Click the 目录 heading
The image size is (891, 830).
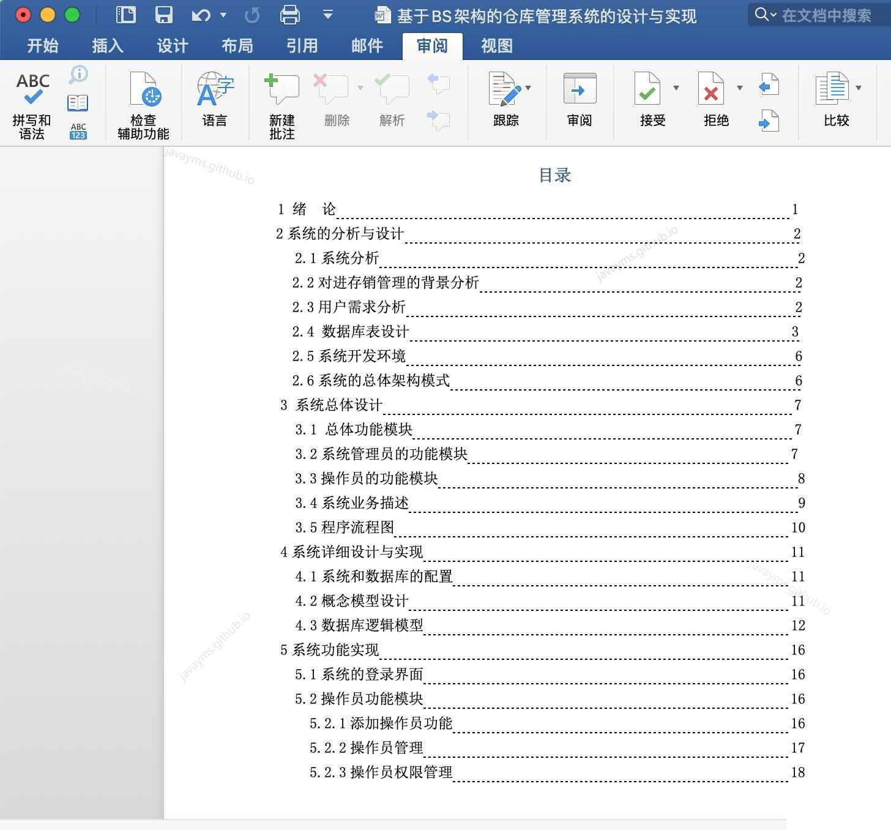click(554, 175)
